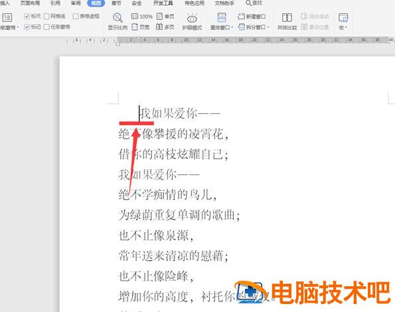Viewport: 395px width, 312px height.
Task: Click the line 常年送来清凉的慰藉；
Action: [173, 255]
